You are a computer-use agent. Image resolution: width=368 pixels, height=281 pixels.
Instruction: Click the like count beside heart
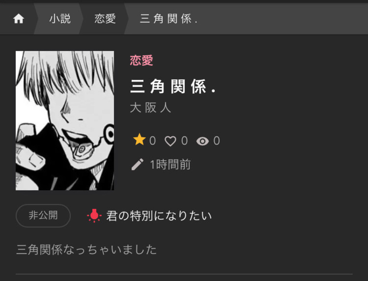click(x=184, y=141)
